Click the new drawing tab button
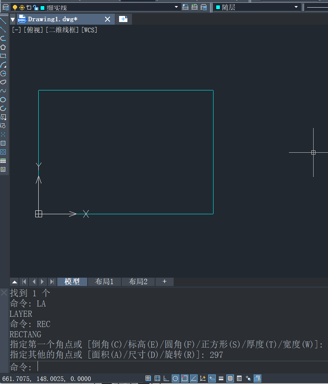Screen dimensions: 328x384 [x=123, y=19]
